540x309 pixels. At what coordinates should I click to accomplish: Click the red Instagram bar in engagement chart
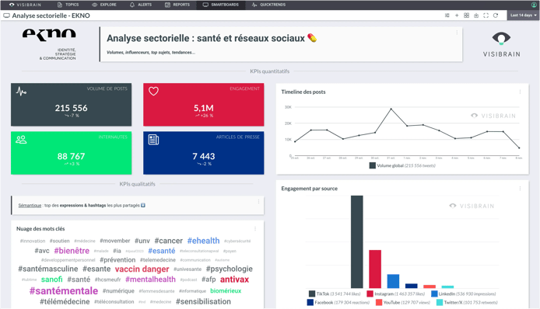click(x=375, y=269)
